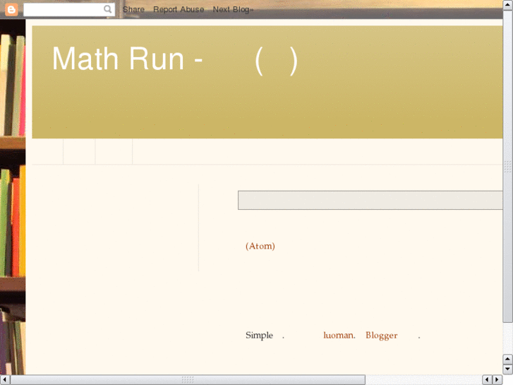Click the search magnifier icon in navbar
The width and height of the screenshot is (513, 385).
pyautogui.click(x=108, y=9)
